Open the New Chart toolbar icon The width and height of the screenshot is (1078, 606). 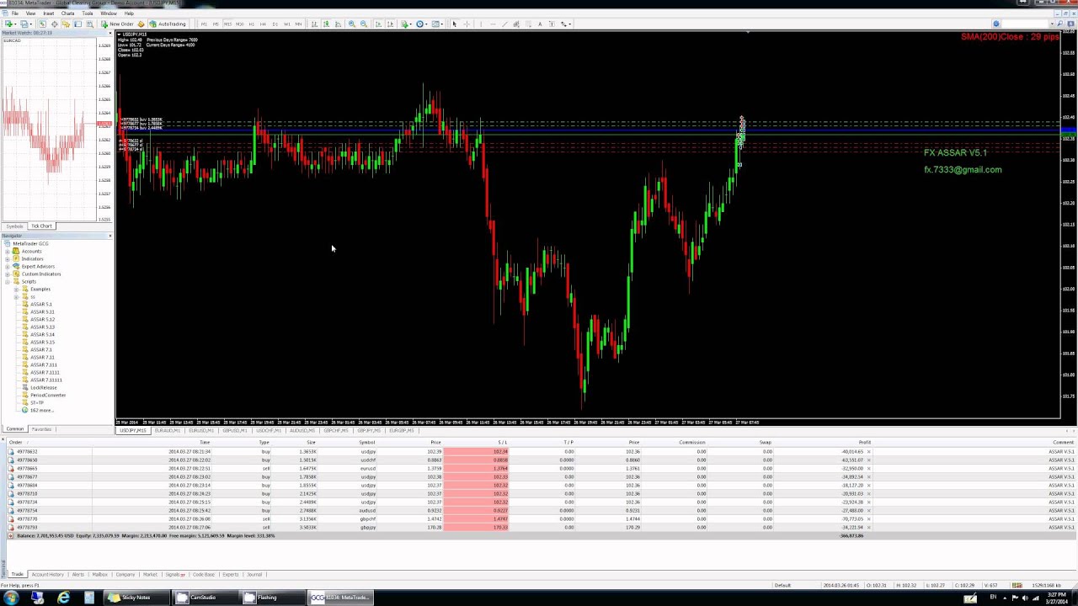pos(8,24)
